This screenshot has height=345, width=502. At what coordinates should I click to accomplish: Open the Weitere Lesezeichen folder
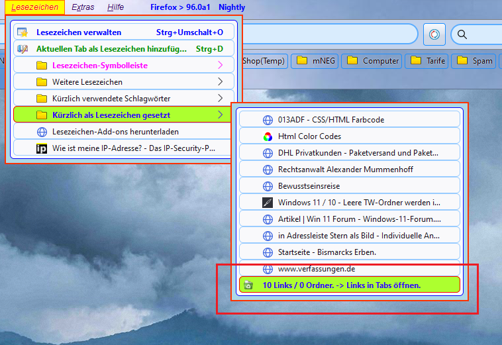click(124, 82)
